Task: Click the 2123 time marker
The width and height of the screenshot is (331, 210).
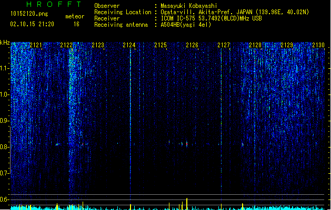Action: [98, 45]
